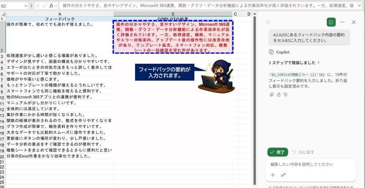Select cell A1 フィードバック
This screenshot has height=188, width=365.
(60, 19)
